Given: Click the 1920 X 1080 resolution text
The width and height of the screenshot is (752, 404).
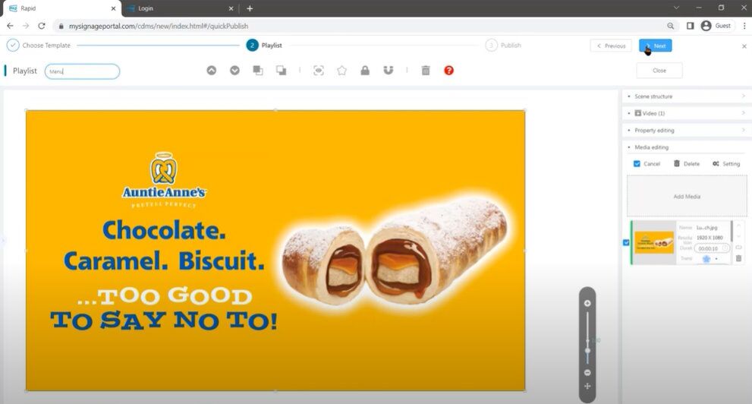Looking at the screenshot, I should pos(710,238).
